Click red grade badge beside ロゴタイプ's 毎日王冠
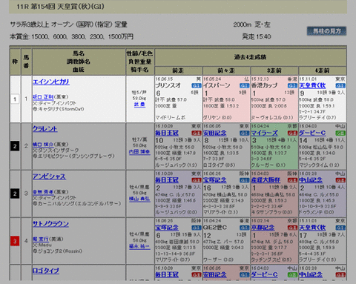Image resolution: width=356 pixels, height=284 pixels. click(197, 275)
